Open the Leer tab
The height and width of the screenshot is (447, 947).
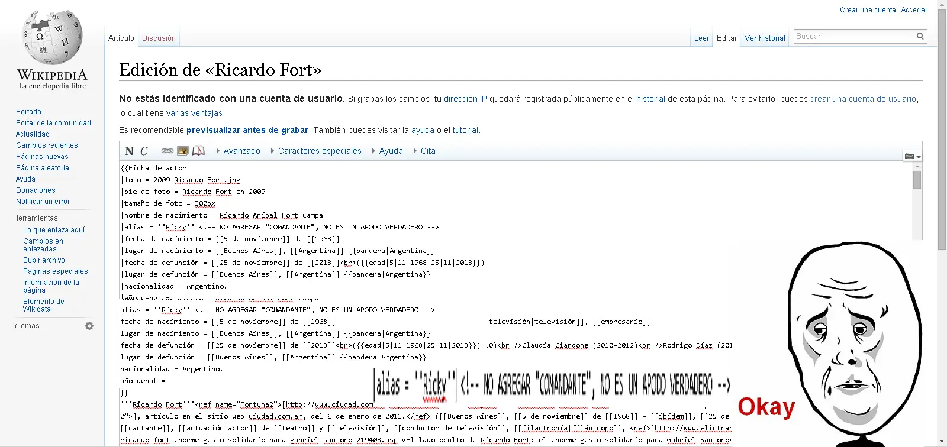701,38
